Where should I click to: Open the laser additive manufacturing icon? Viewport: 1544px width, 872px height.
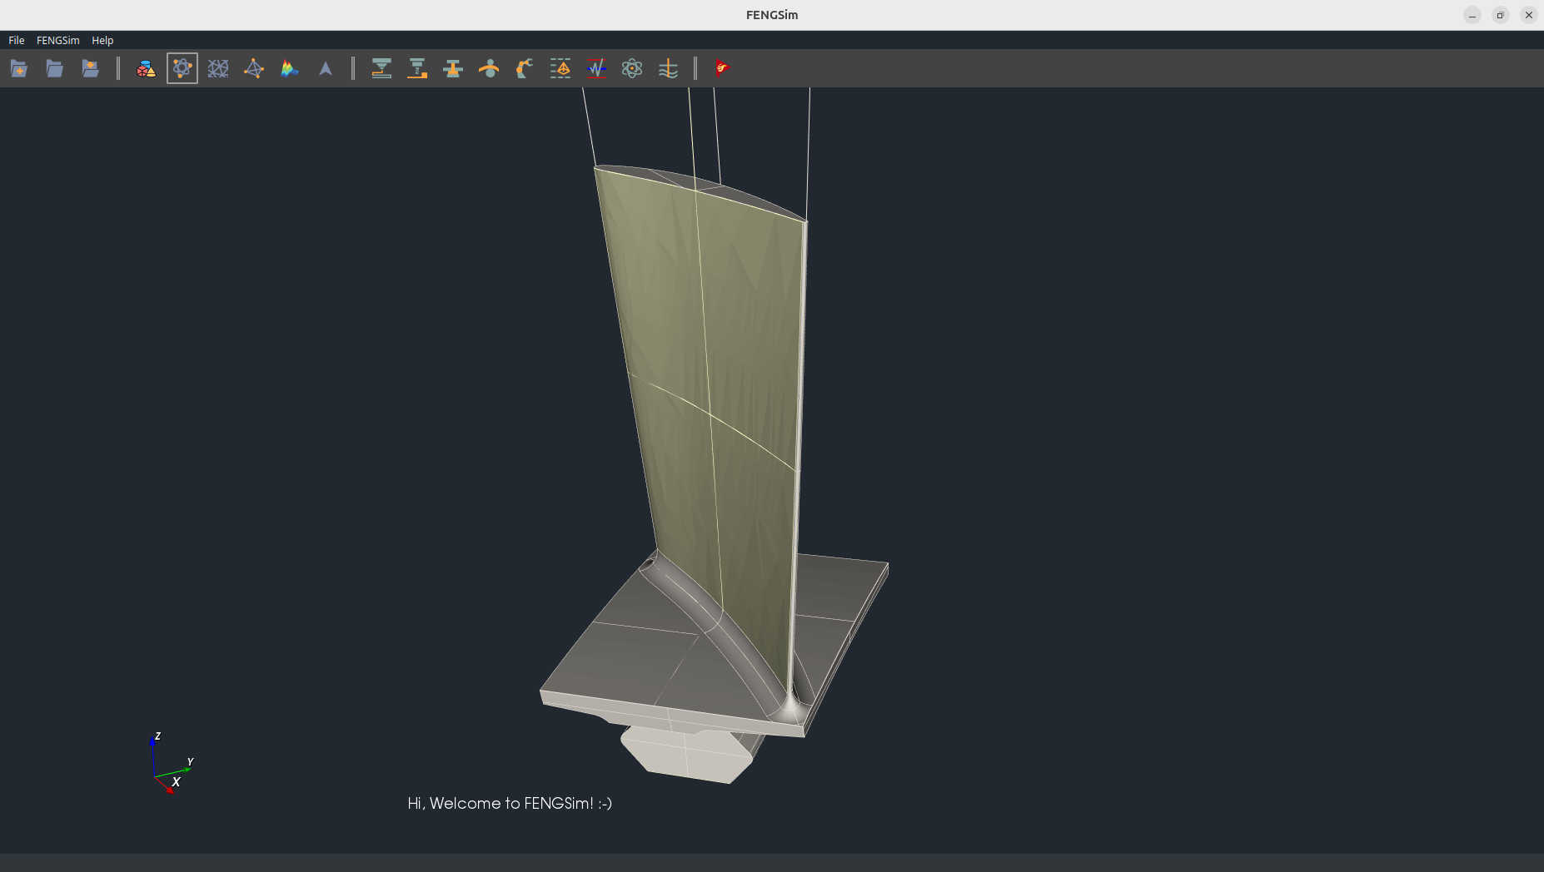(381, 68)
